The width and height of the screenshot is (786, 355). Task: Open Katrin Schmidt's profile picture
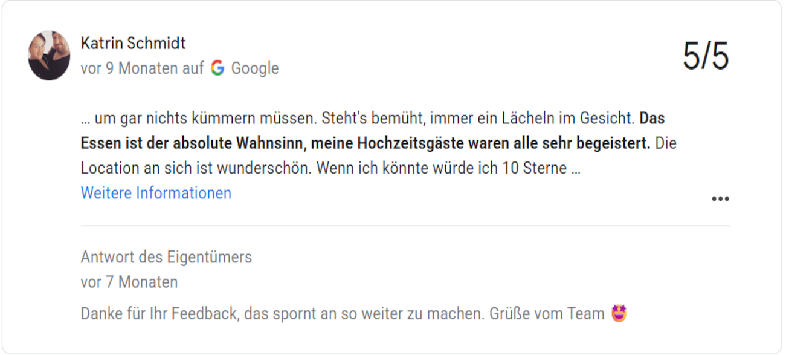pyautogui.click(x=49, y=56)
